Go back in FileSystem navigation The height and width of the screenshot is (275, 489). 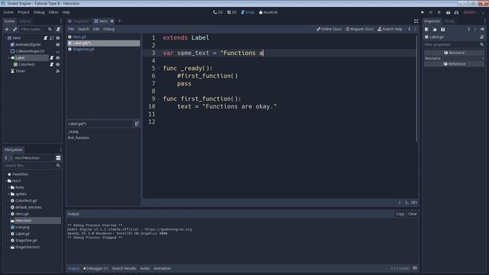pyautogui.click(x=6, y=158)
